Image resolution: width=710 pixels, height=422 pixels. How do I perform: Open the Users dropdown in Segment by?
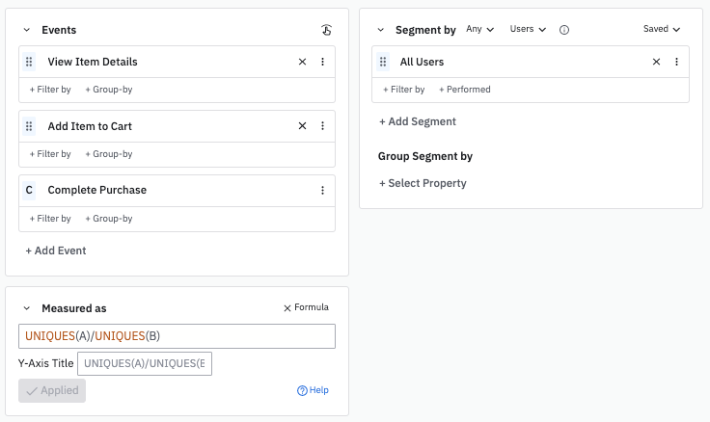(x=528, y=30)
